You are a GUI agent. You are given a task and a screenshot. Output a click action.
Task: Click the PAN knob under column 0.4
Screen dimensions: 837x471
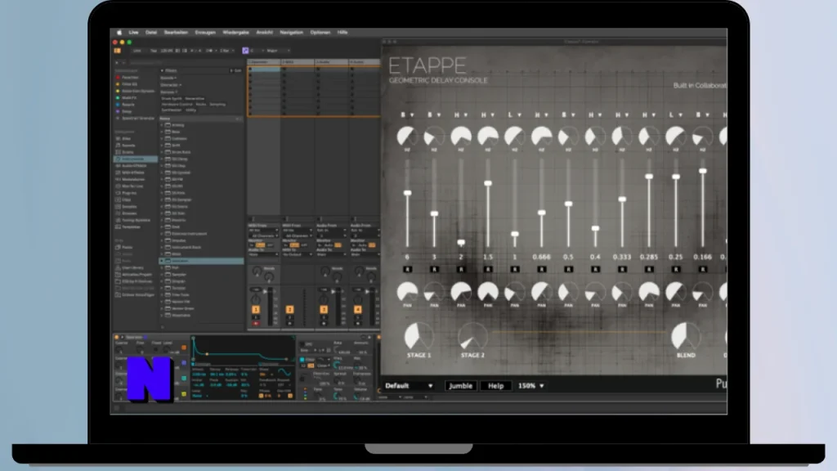click(x=595, y=292)
